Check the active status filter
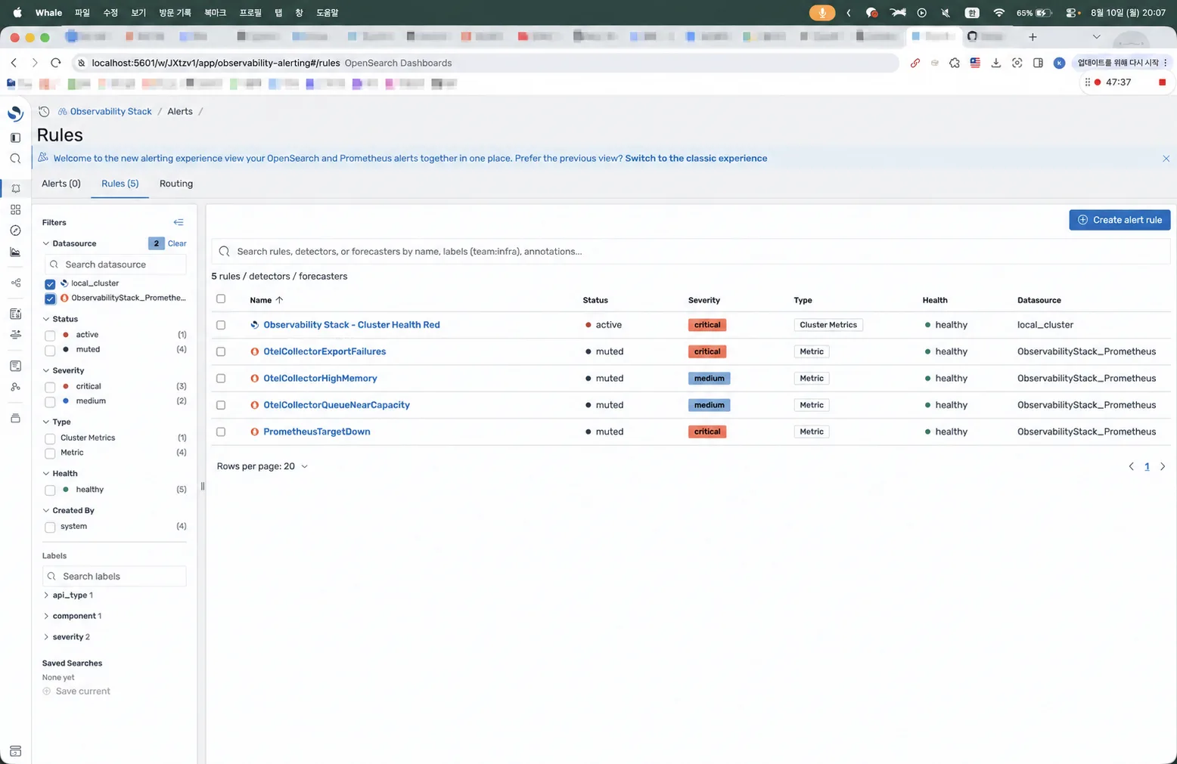The height and width of the screenshot is (764, 1177). tap(50, 336)
